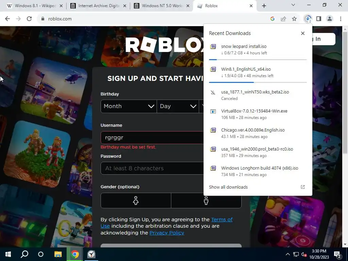Screen dimensions: 348x261
Task: Click Windows Longhorn build 4074 file name
Action: (259, 168)
